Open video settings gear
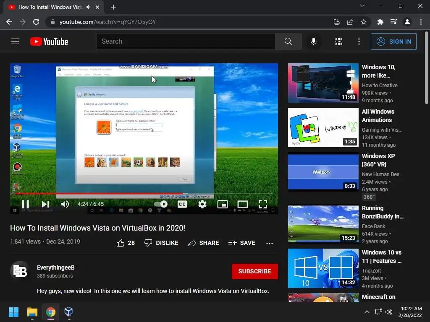The width and height of the screenshot is (430, 322). [x=202, y=204]
